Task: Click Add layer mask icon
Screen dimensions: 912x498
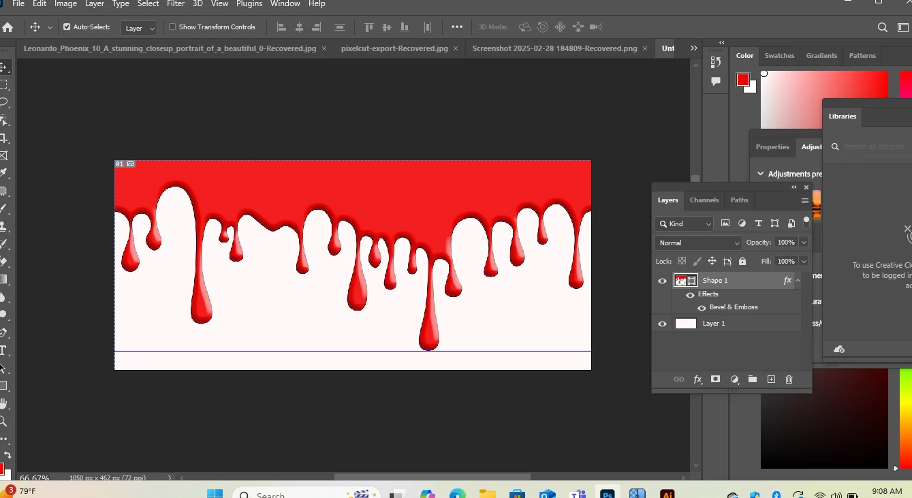Action: [x=716, y=379]
